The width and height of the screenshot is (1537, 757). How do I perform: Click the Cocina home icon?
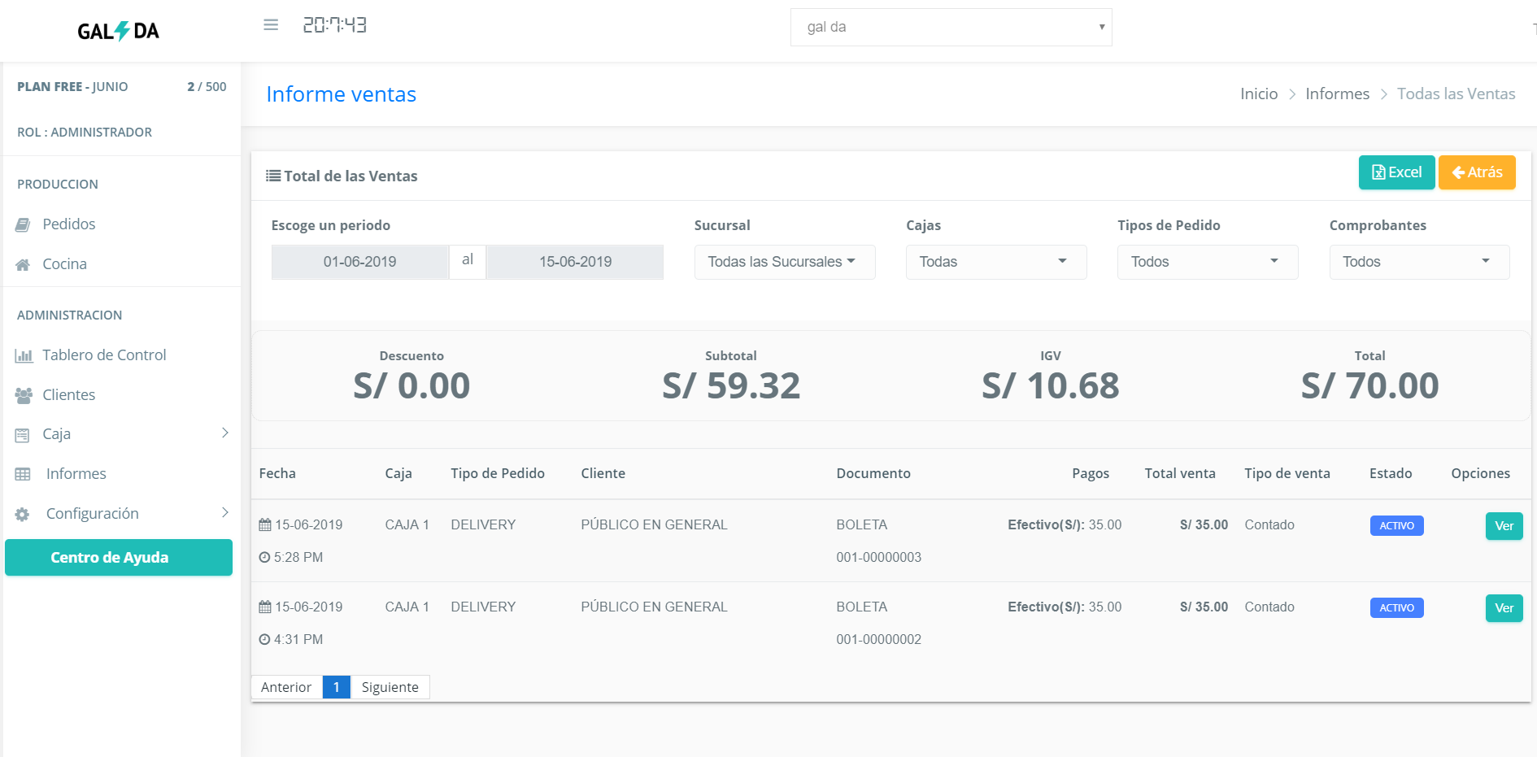pos(23,264)
